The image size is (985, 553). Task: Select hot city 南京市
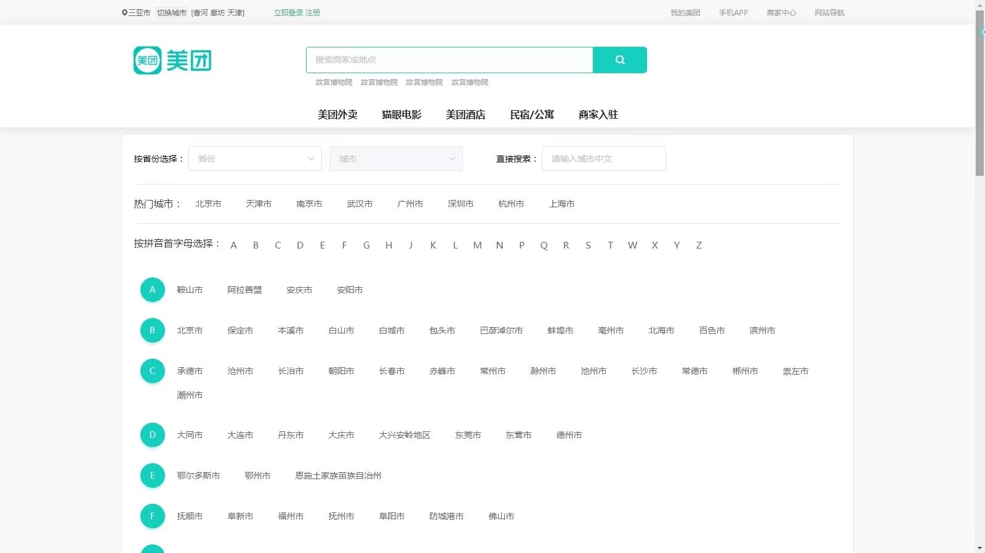pyautogui.click(x=309, y=204)
